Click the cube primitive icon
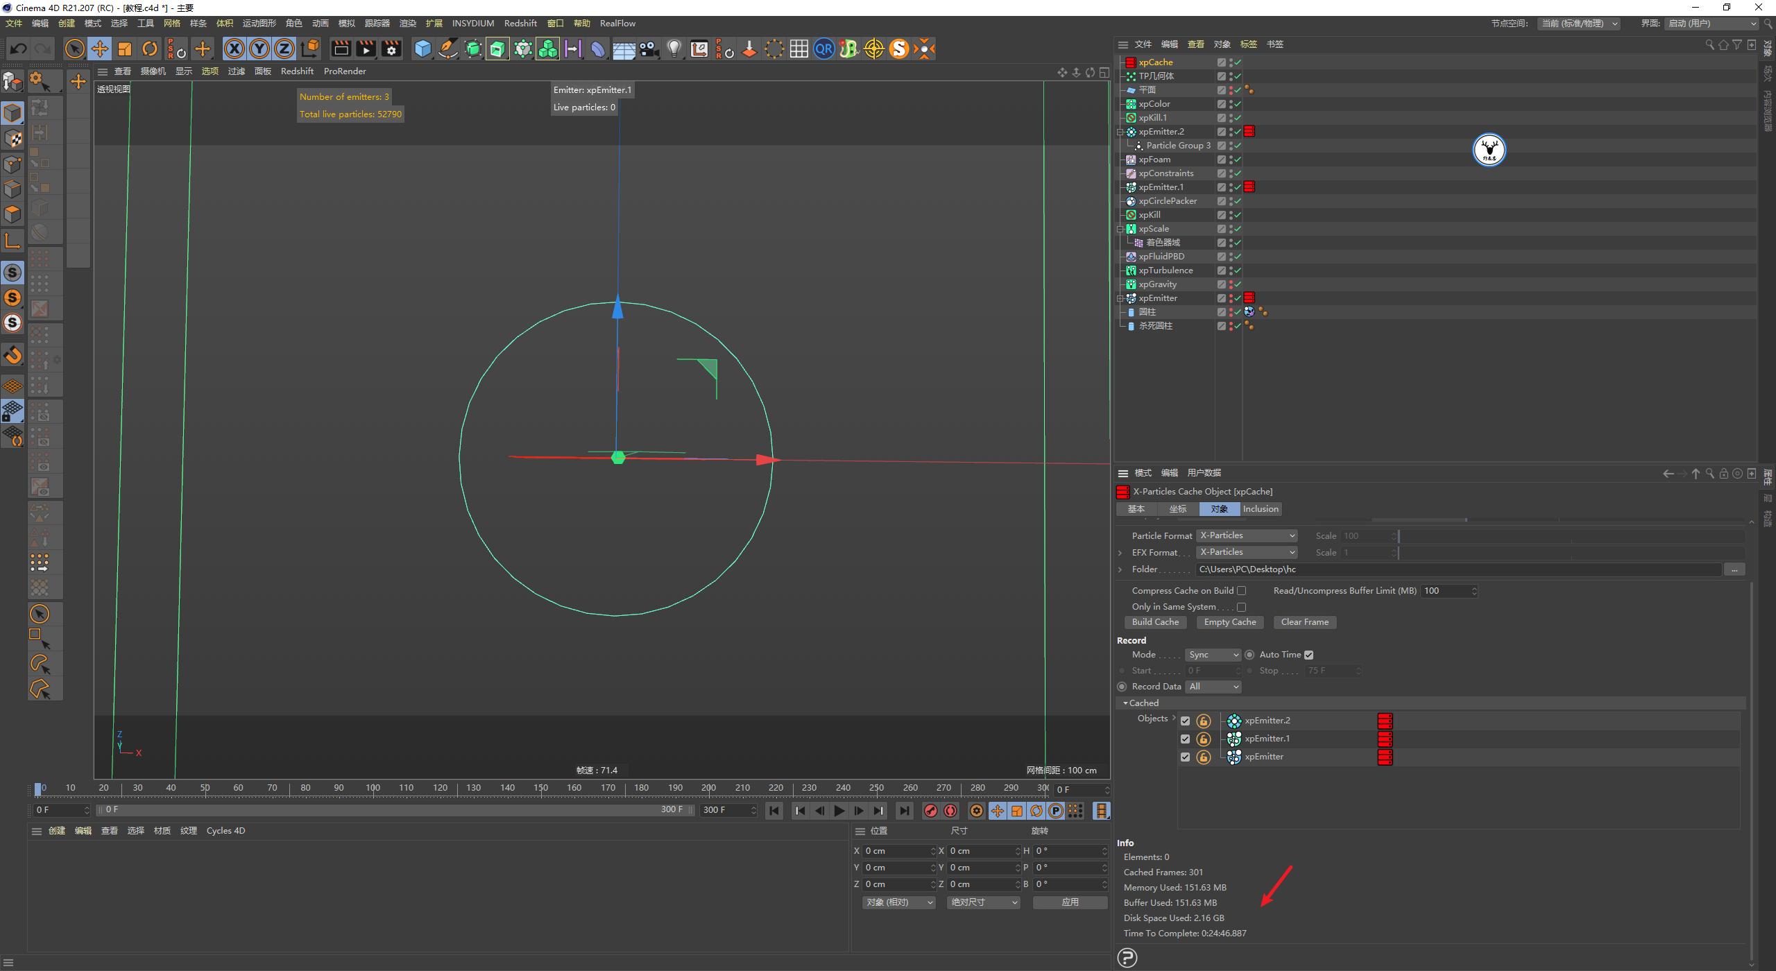 (423, 49)
